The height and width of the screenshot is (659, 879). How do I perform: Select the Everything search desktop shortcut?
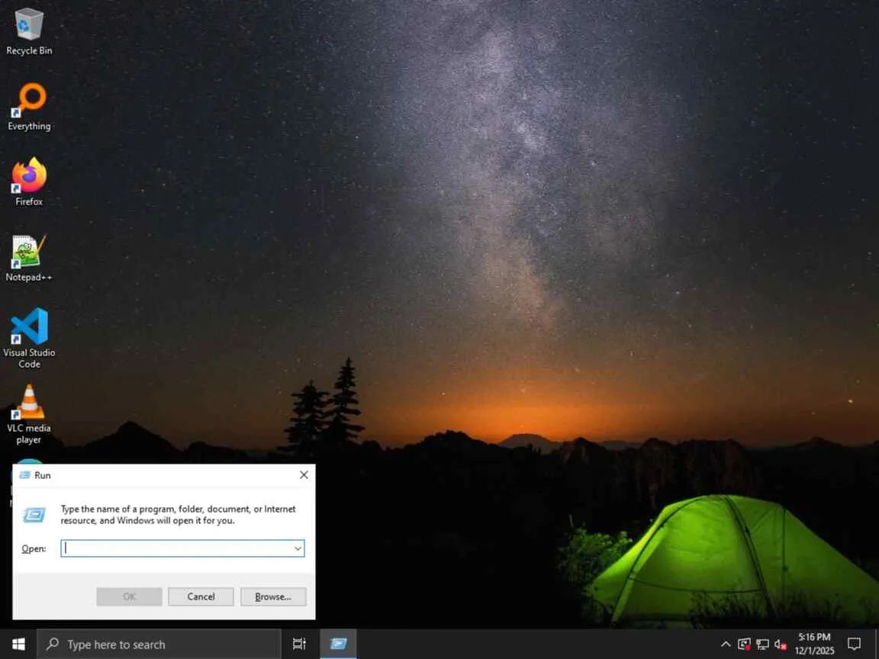click(x=28, y=107)
